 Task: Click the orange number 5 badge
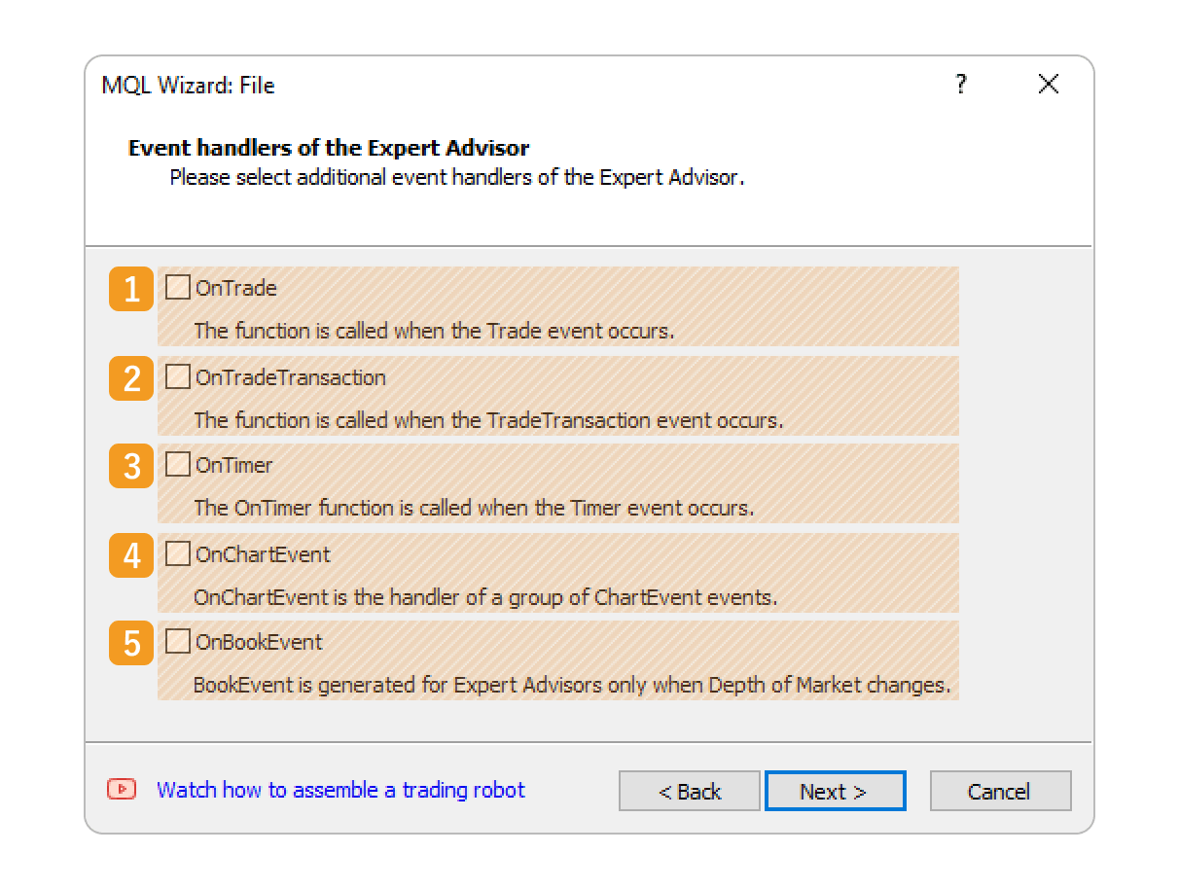pos(131,643)
